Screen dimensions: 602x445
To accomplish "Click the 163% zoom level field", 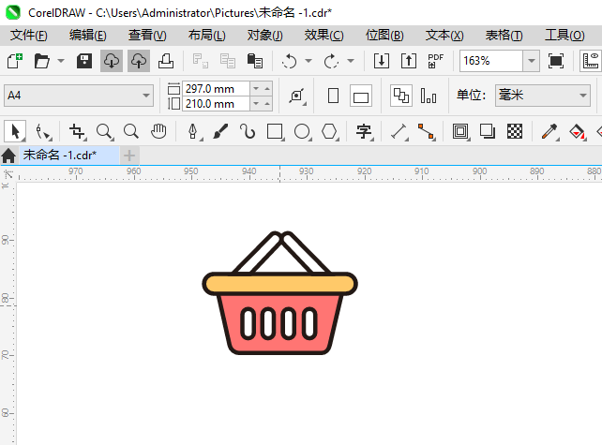I will 491,61.
